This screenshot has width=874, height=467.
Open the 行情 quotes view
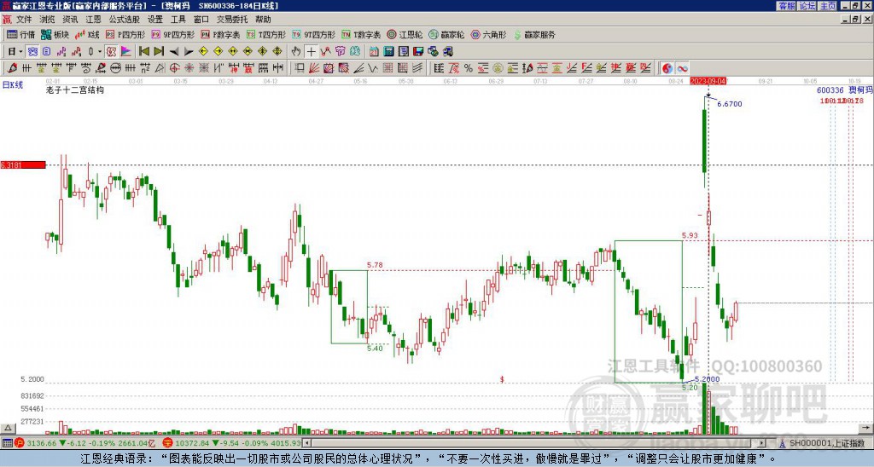click(x=21, y=34)
